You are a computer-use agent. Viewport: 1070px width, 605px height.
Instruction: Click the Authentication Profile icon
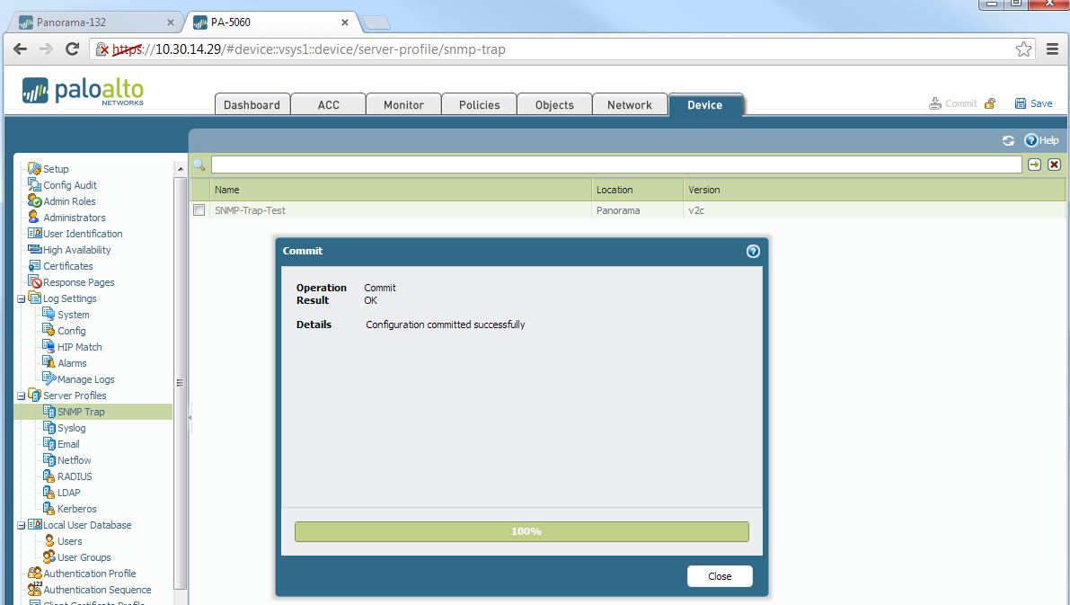(x=34, y=574)
